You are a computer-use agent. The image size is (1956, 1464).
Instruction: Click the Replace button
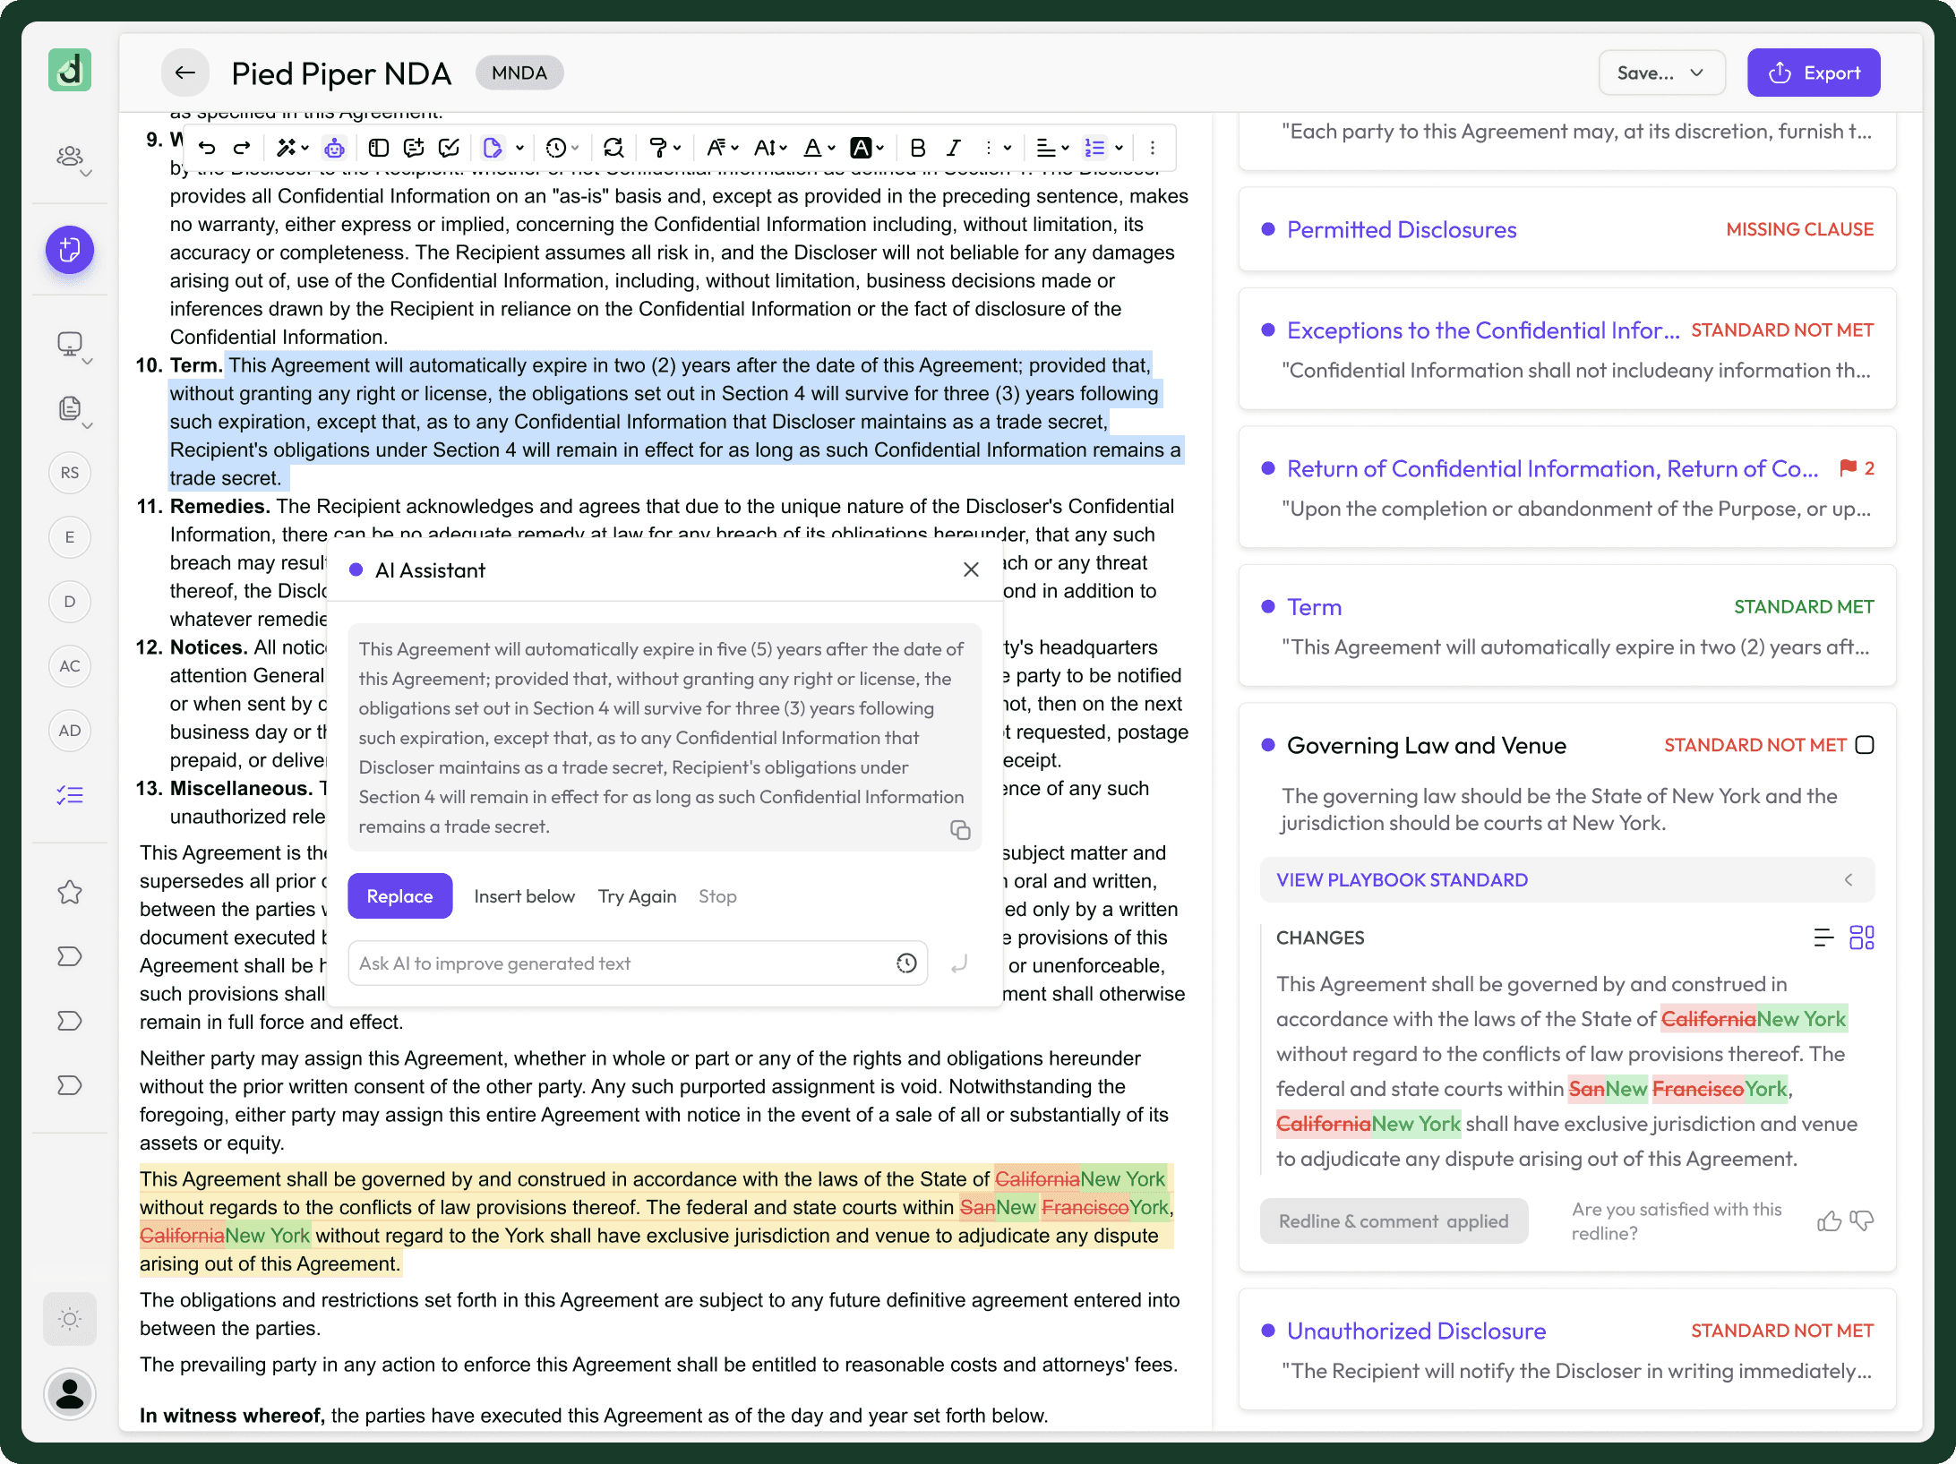(399, 896)
